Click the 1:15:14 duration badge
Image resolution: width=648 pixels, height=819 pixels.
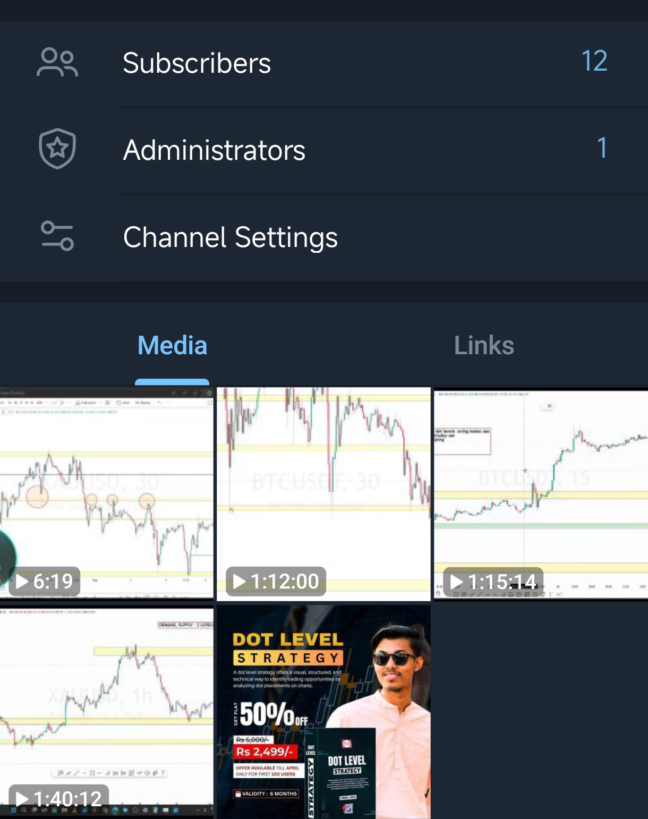click(494, 581)
